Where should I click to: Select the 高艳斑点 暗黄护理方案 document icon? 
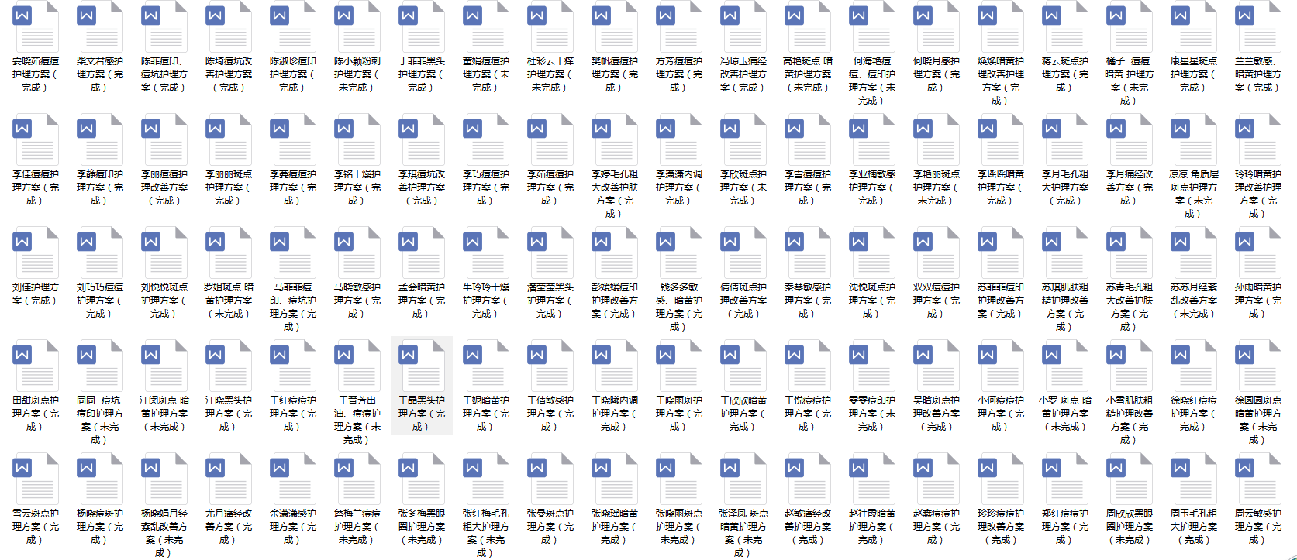[x=807, y=26]
